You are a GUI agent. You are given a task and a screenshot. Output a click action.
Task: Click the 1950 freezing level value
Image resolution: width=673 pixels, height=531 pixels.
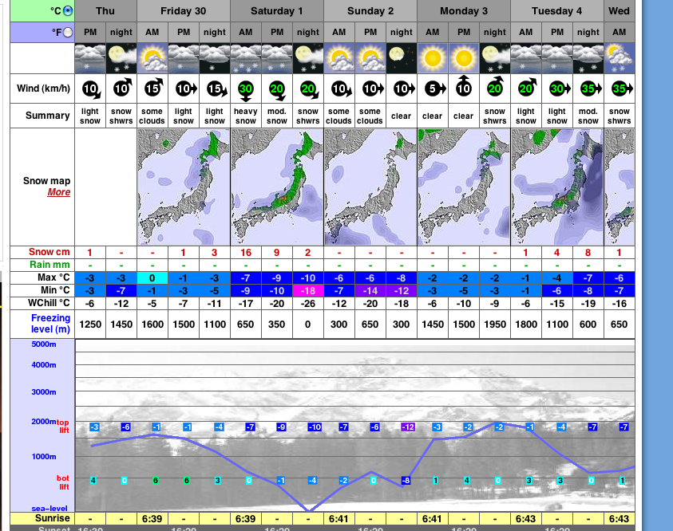click(495, 324)
